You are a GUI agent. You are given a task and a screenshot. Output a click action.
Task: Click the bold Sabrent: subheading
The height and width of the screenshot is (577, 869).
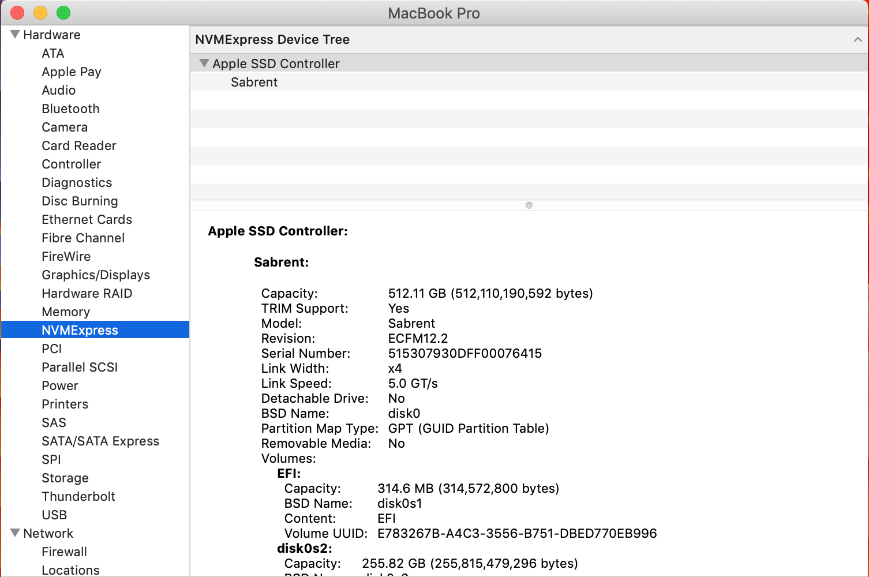282,262
